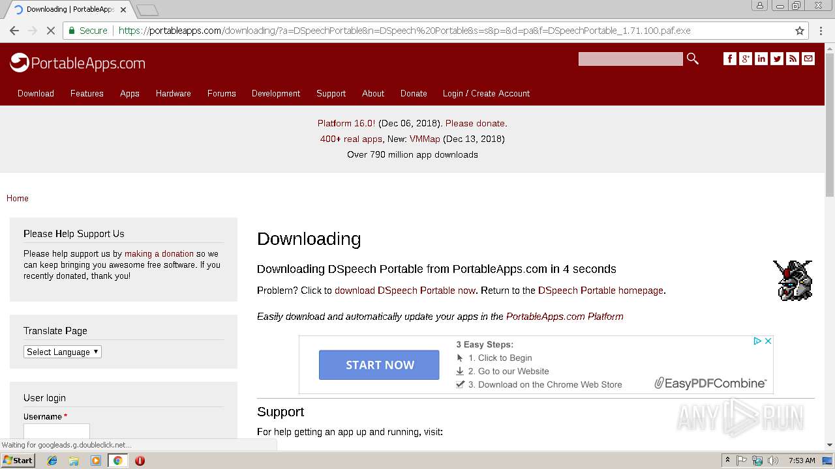Click the AdChoices triangle icon
The height and width of the screenshot is (469, 835).
[x=757, y=341]
